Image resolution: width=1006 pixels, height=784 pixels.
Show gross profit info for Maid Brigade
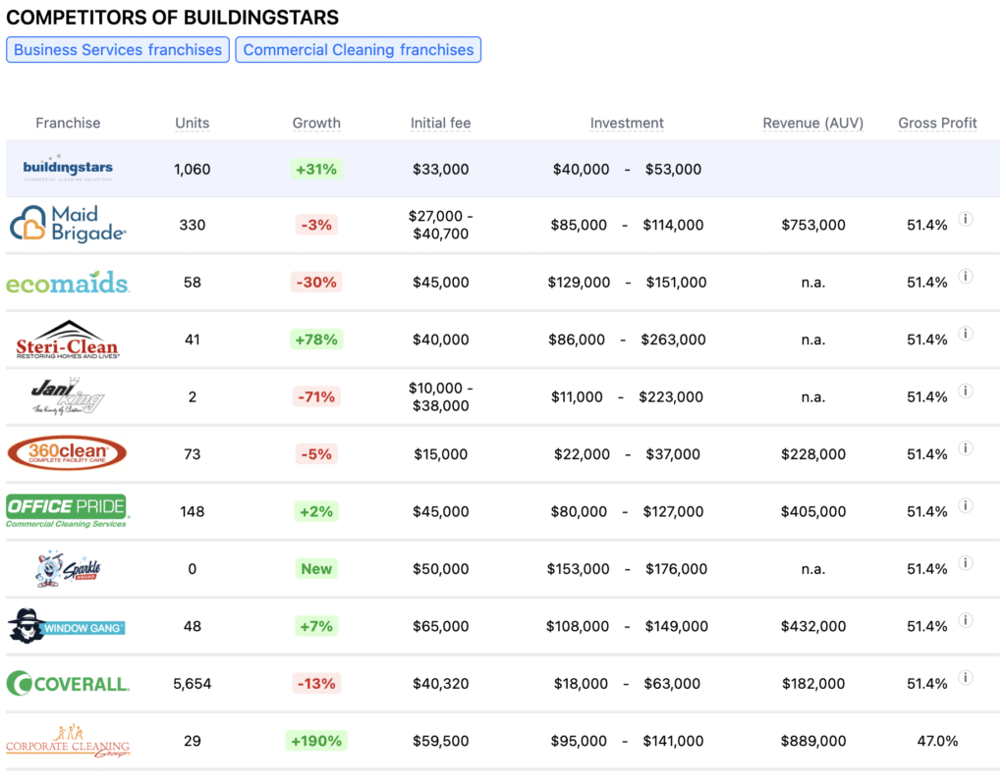click(965, 219)
